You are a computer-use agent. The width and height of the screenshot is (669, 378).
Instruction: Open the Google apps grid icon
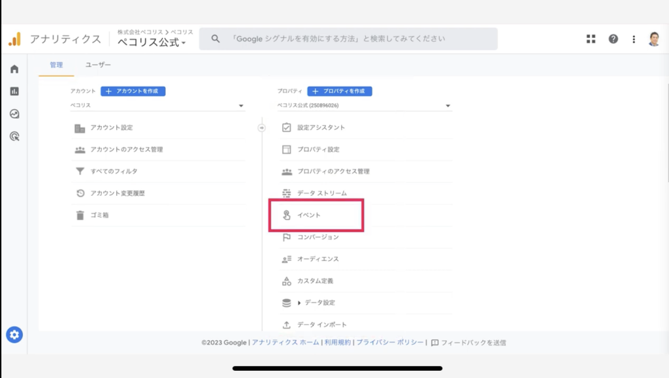click(x=591, y=39)
